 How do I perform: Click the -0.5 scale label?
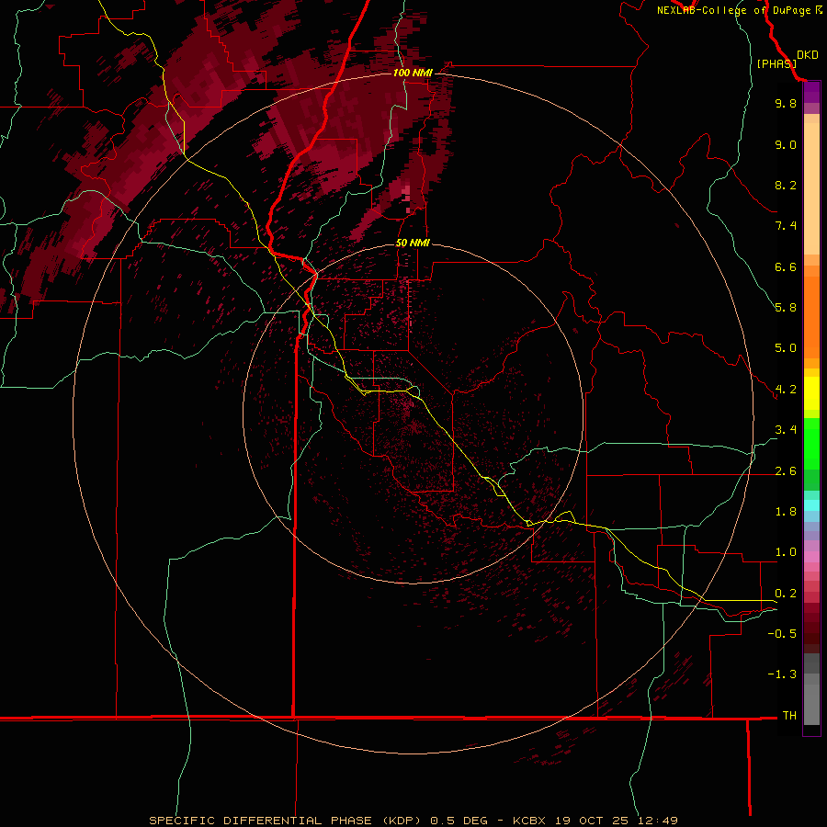(782, 634)
